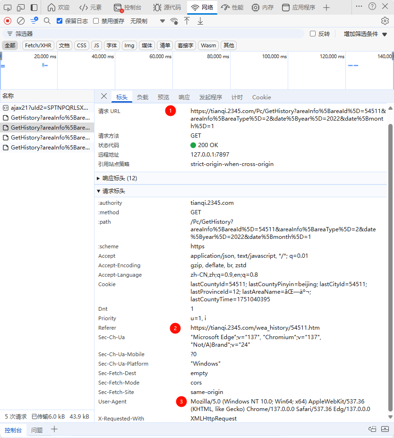394x438 pixels.
Task: Close the request details pane
Action: click(x=104, y=96)
